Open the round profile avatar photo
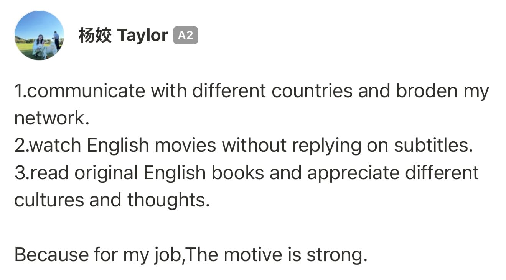The image size is (506, 280). click(39, 35)
